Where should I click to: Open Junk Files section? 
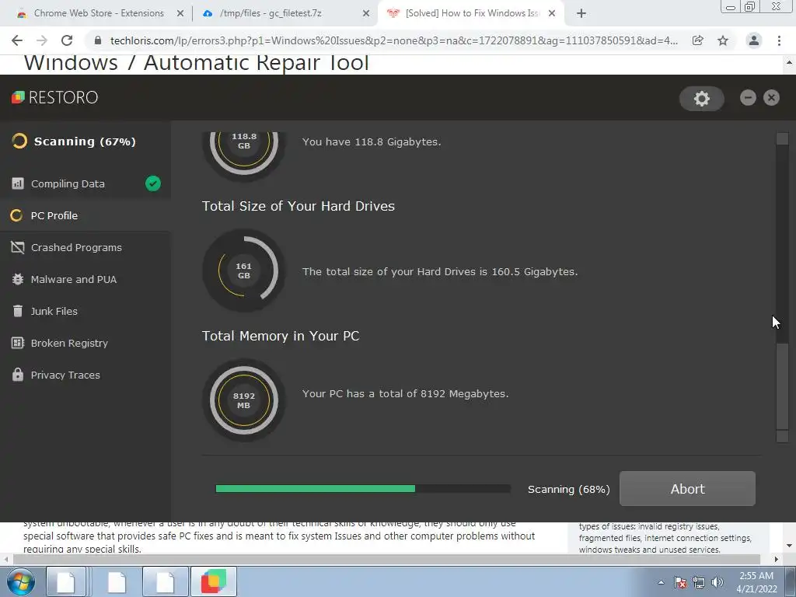86,311
